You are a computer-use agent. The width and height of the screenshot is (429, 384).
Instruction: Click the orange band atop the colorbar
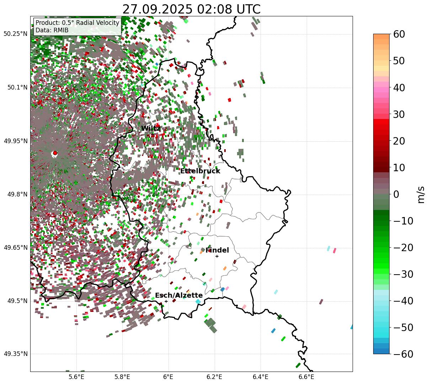pyautogui.click(x=381, y=37)
